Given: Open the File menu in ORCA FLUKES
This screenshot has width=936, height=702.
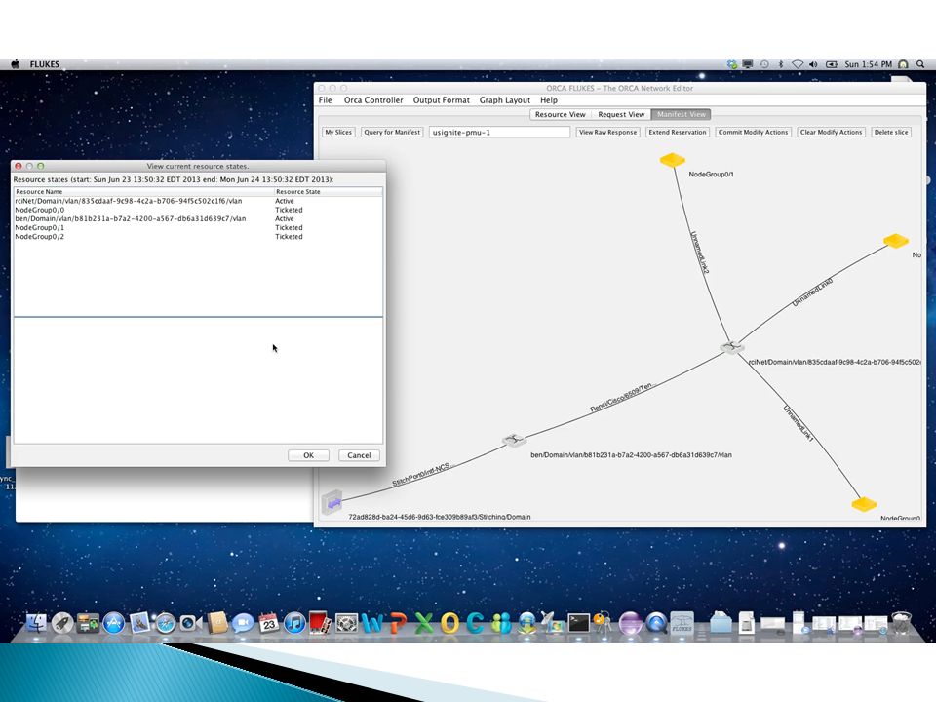Looking at the screenshot, I should pyautogui.click(x=326, y=100).
